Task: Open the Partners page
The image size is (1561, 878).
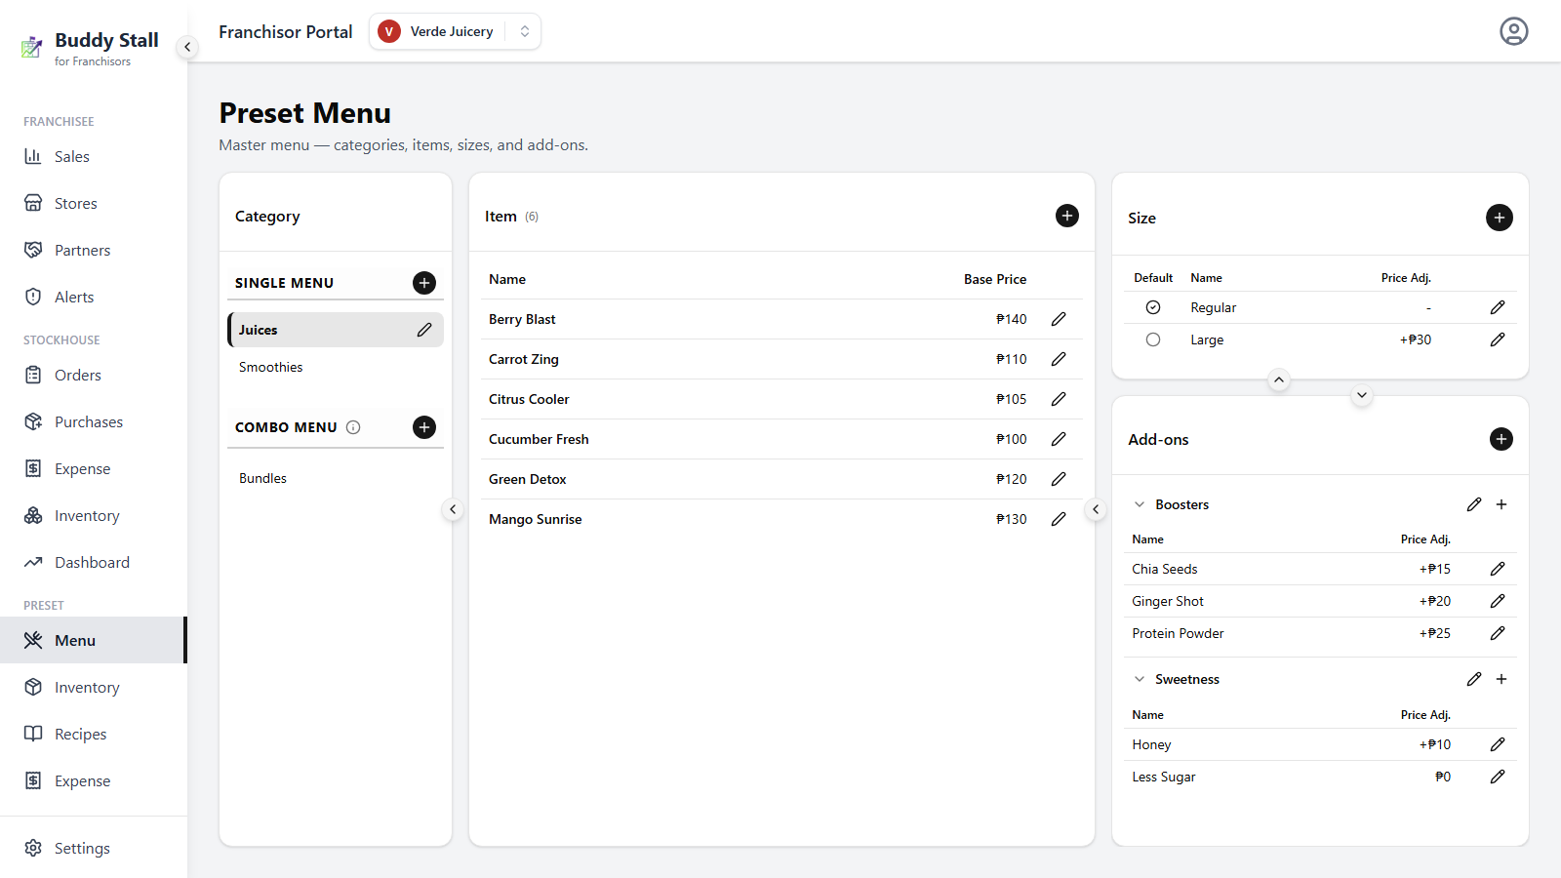Action: (x=94, y=250)
